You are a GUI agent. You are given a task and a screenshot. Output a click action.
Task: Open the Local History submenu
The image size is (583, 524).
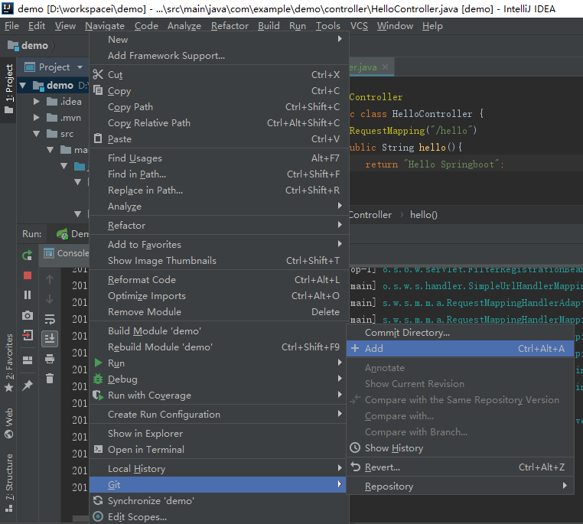(x=219, y=469)
